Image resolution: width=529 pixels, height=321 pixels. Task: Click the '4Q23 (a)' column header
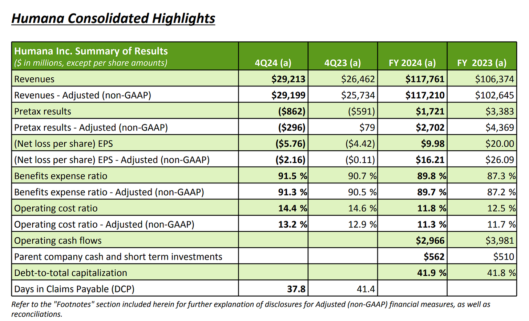point(343,63)
